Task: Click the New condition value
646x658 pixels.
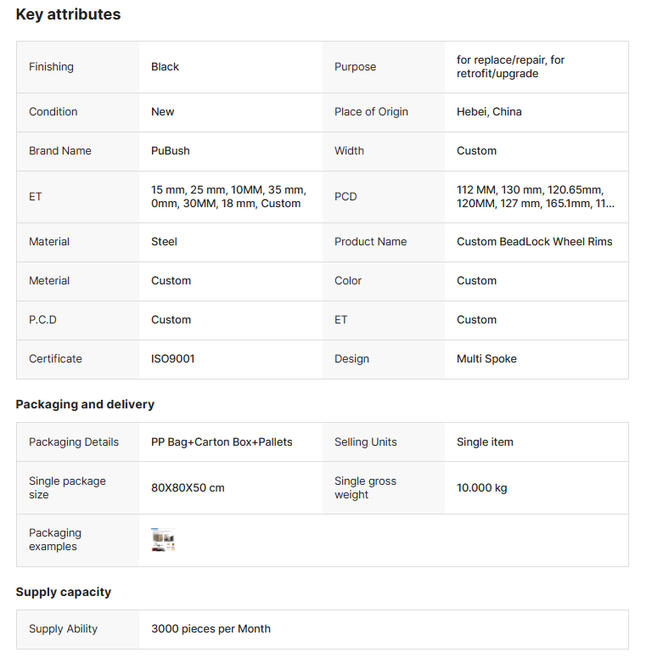Action: click(x=162, y=112)
